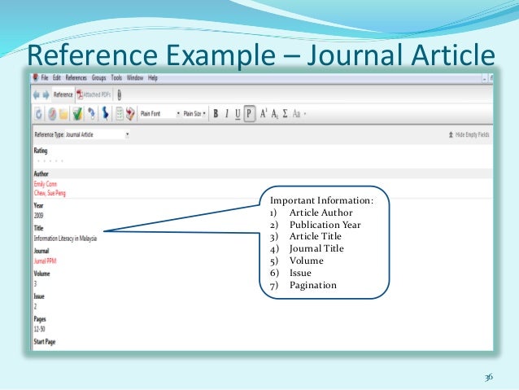The image size is (519, 390).
Task: Open the Plain Size dropdown
Action: (194, 114)
